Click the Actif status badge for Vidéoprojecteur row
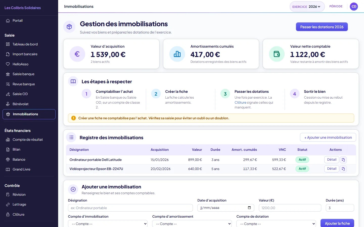 click(x=302, y=169)
